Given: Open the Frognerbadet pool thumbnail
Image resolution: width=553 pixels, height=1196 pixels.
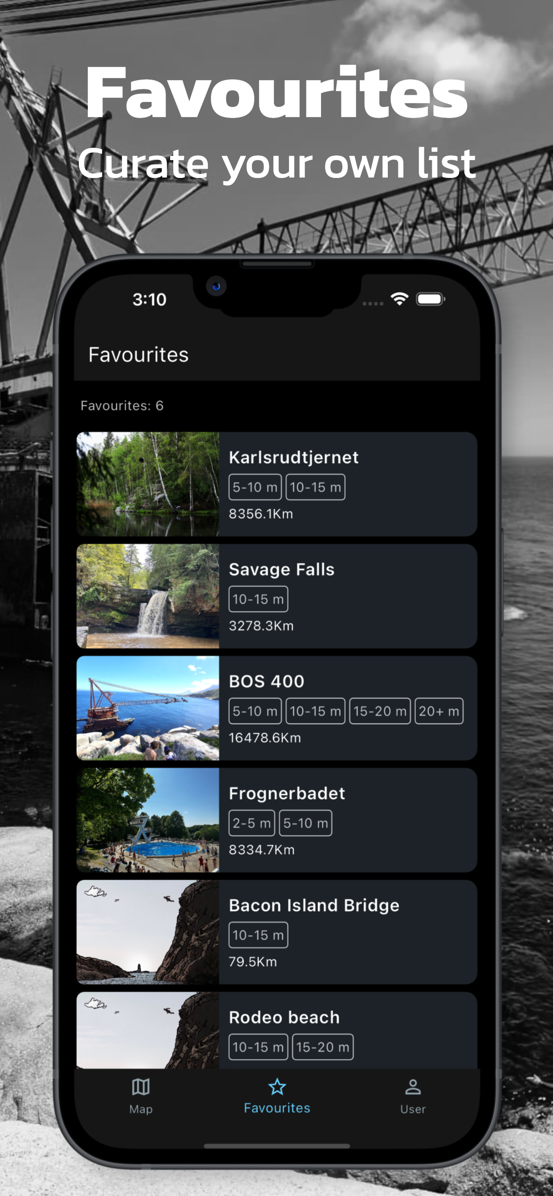Looking at the screenshot, I should tap(148, 820).
